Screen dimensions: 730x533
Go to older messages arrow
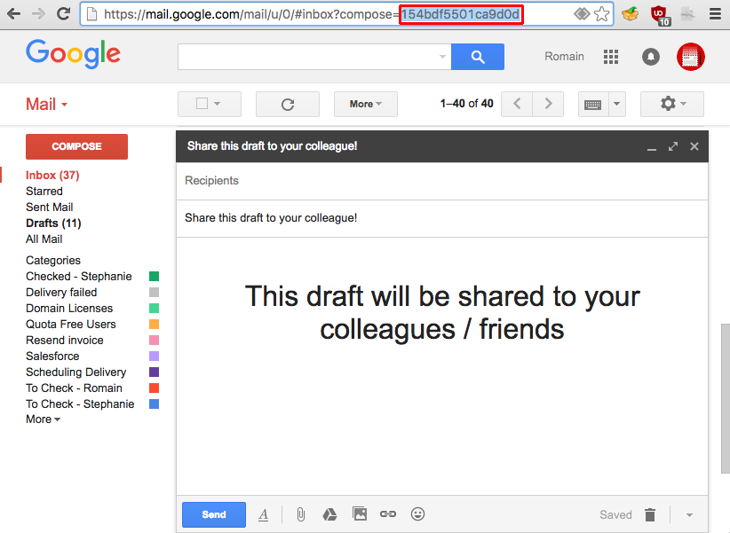coord(549,103)
